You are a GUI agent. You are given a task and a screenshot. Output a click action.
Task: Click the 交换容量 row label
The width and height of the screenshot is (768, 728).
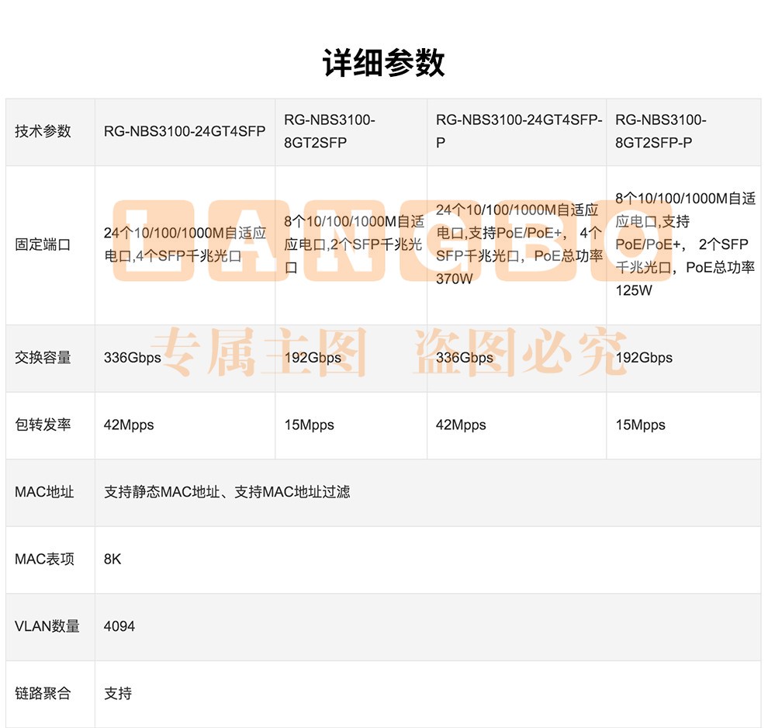coord(43,358)
